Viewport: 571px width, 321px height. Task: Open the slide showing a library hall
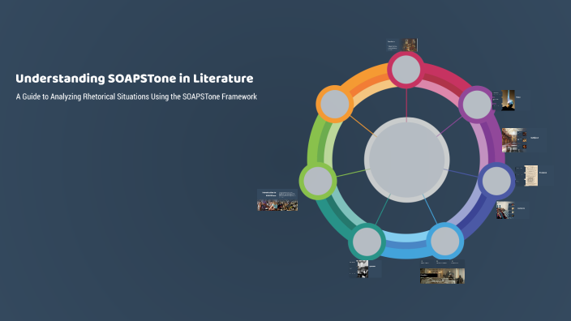coord(524,140)
